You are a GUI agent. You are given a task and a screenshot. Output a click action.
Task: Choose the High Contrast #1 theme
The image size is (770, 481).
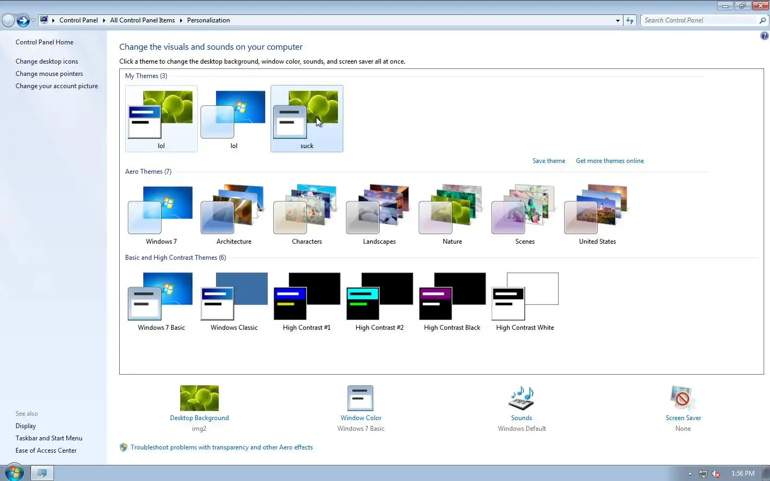point(306,301)
